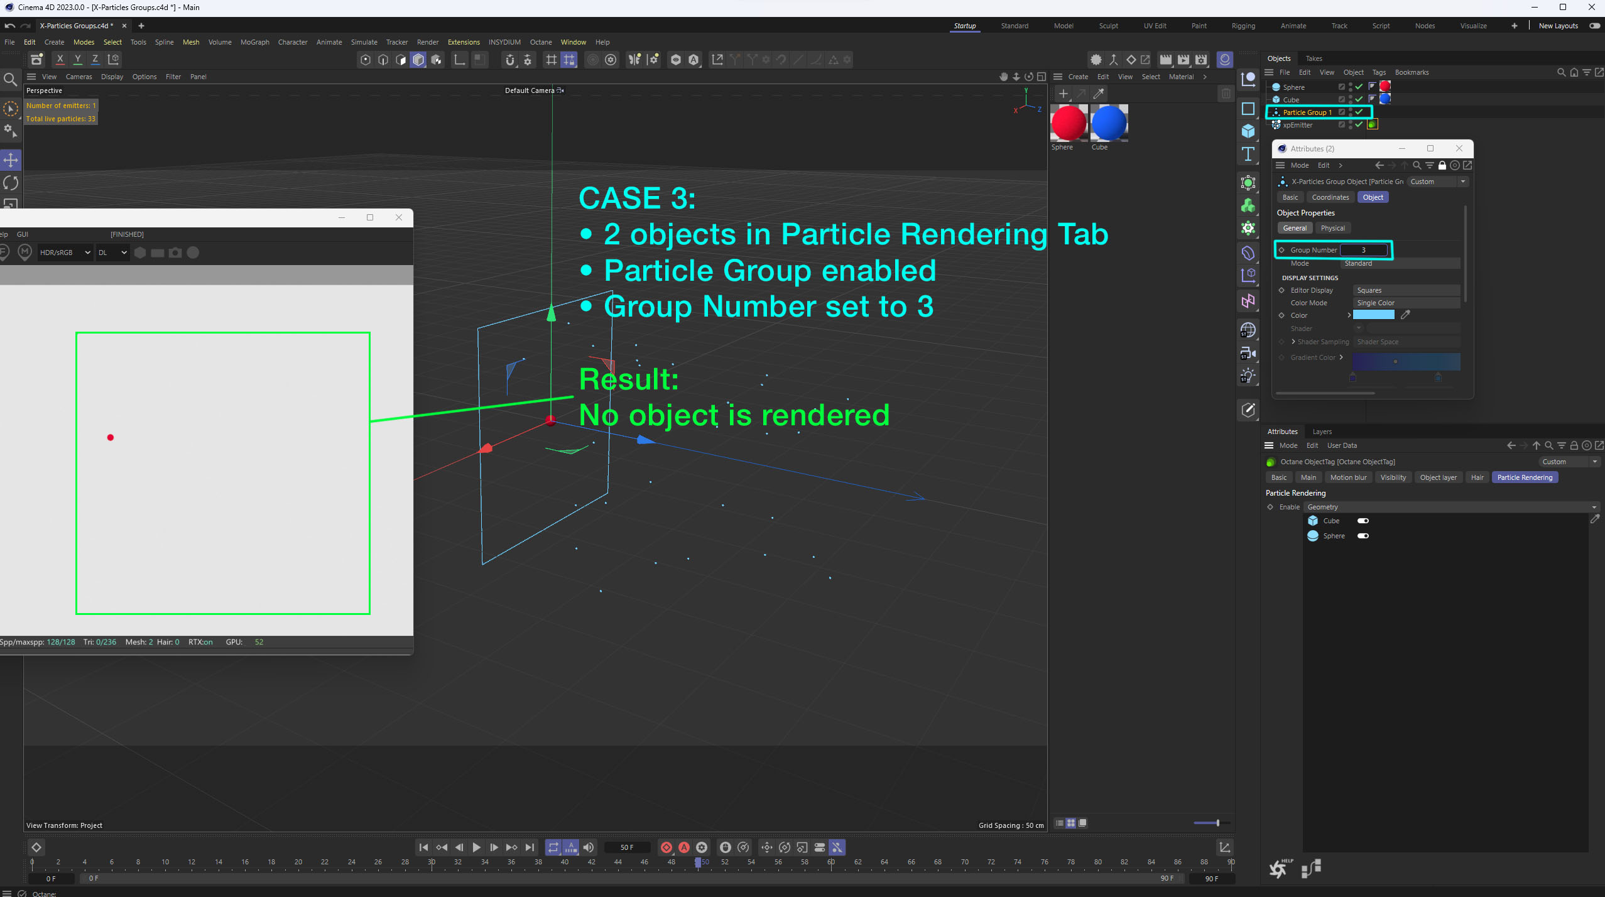The image size is (1605, 897).
Task: Toggle the X axis lock icon
Action: click(60, 59)
